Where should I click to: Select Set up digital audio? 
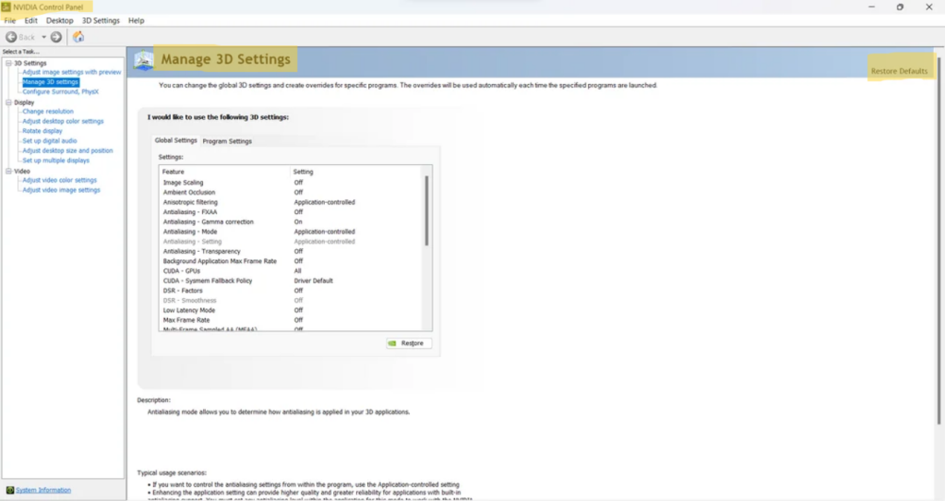[x=50, y=141]
